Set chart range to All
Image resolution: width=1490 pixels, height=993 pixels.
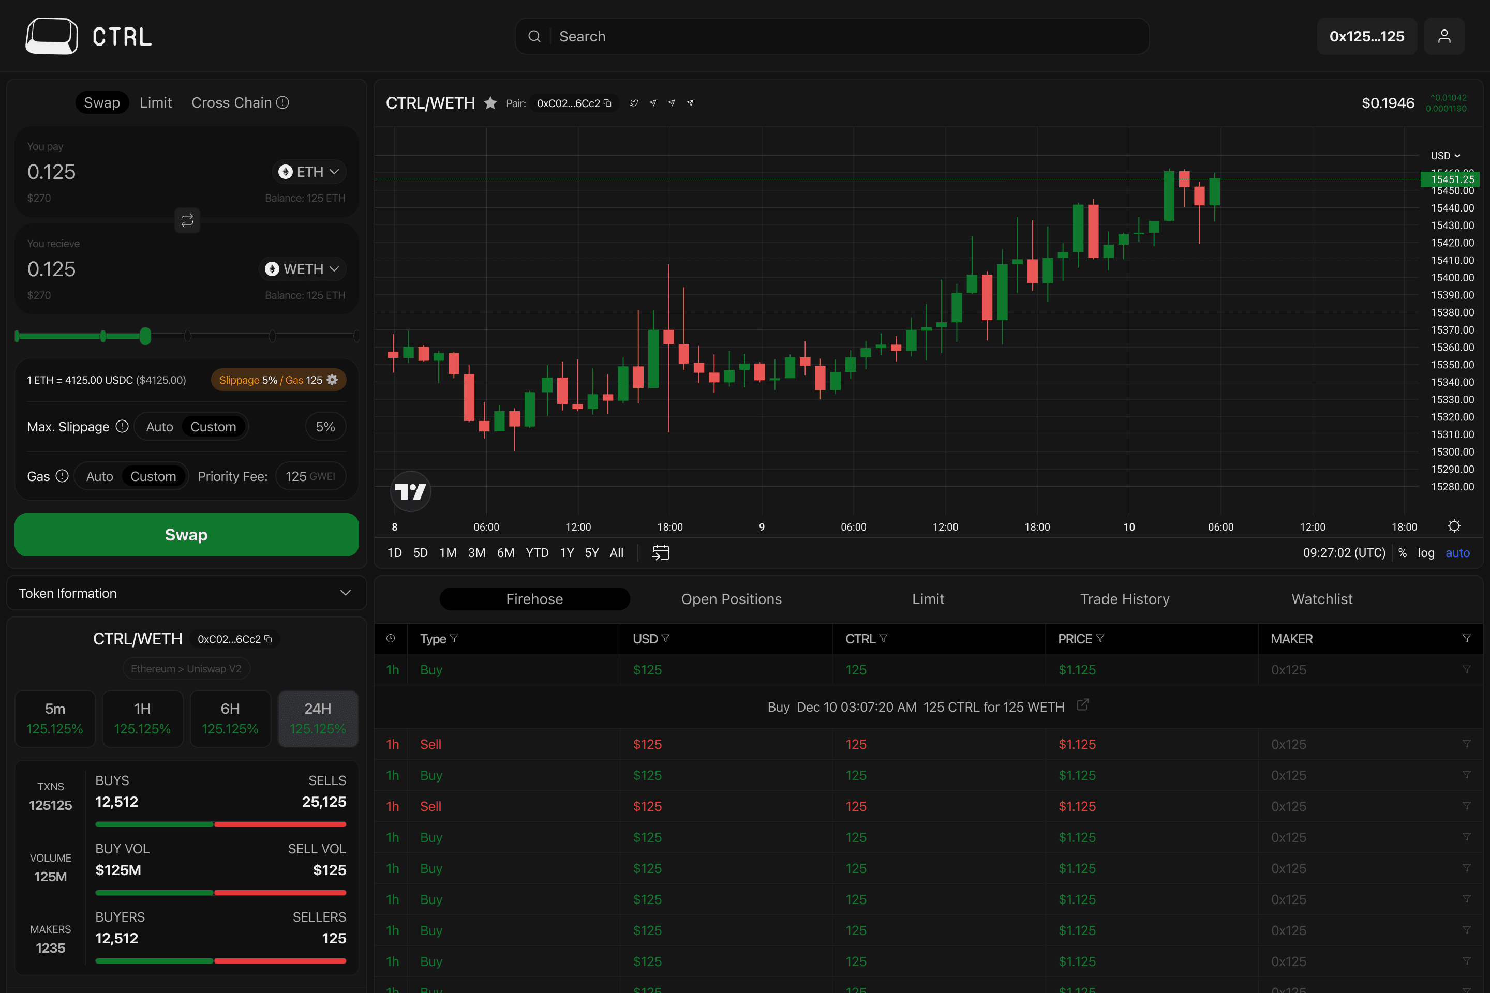[x=616, y=553]
